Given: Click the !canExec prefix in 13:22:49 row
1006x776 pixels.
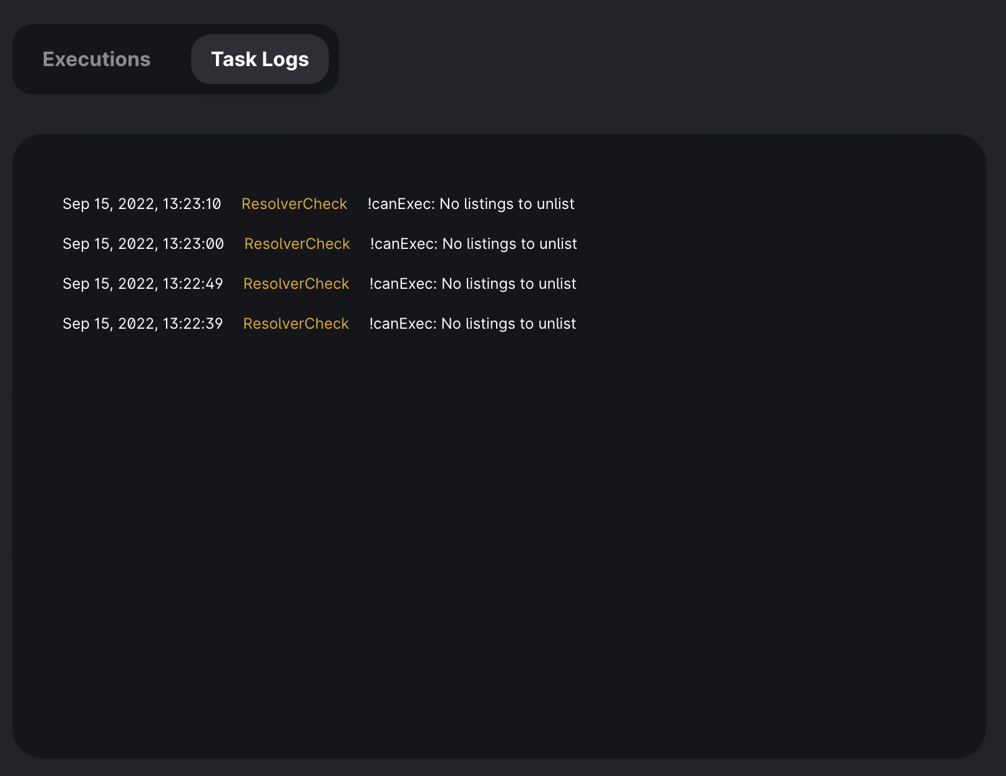Looking at the screenshot, I should (x=403, y=284).
